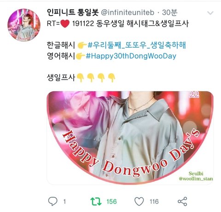Open the 인피니트 통일봇 display name
The image size is (221, 212).
[x=73, y=12]
